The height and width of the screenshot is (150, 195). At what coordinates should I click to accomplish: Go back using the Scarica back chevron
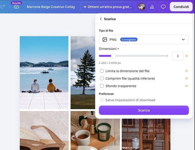pos(101,19)
